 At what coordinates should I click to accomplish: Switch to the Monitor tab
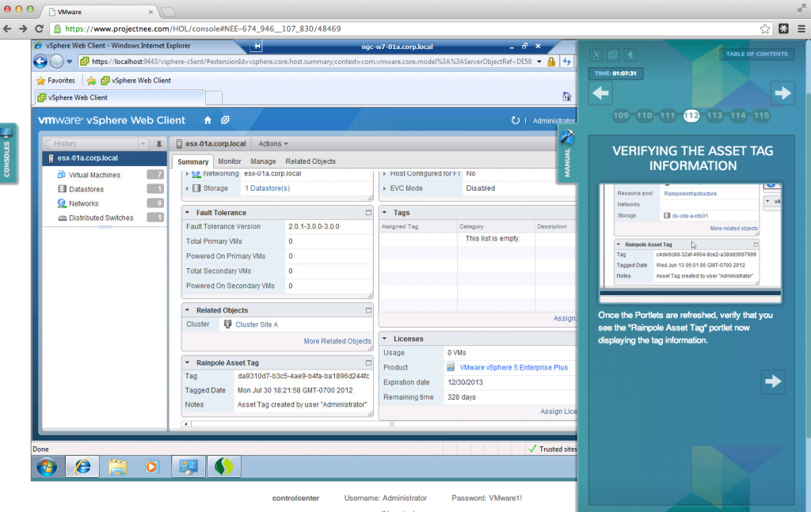(x=230, y=161)
